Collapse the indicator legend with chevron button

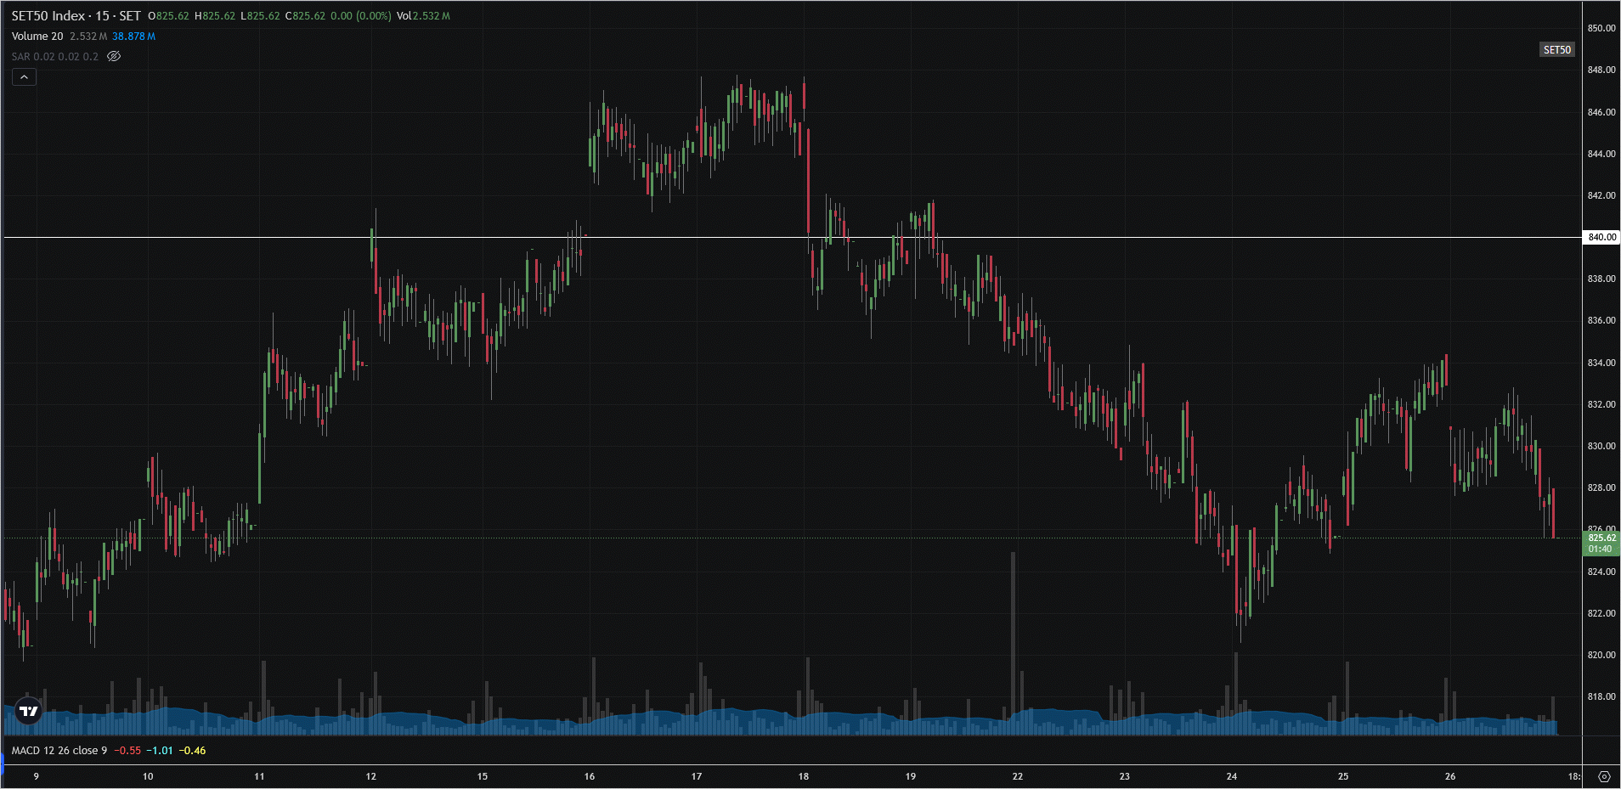(24, 77)
